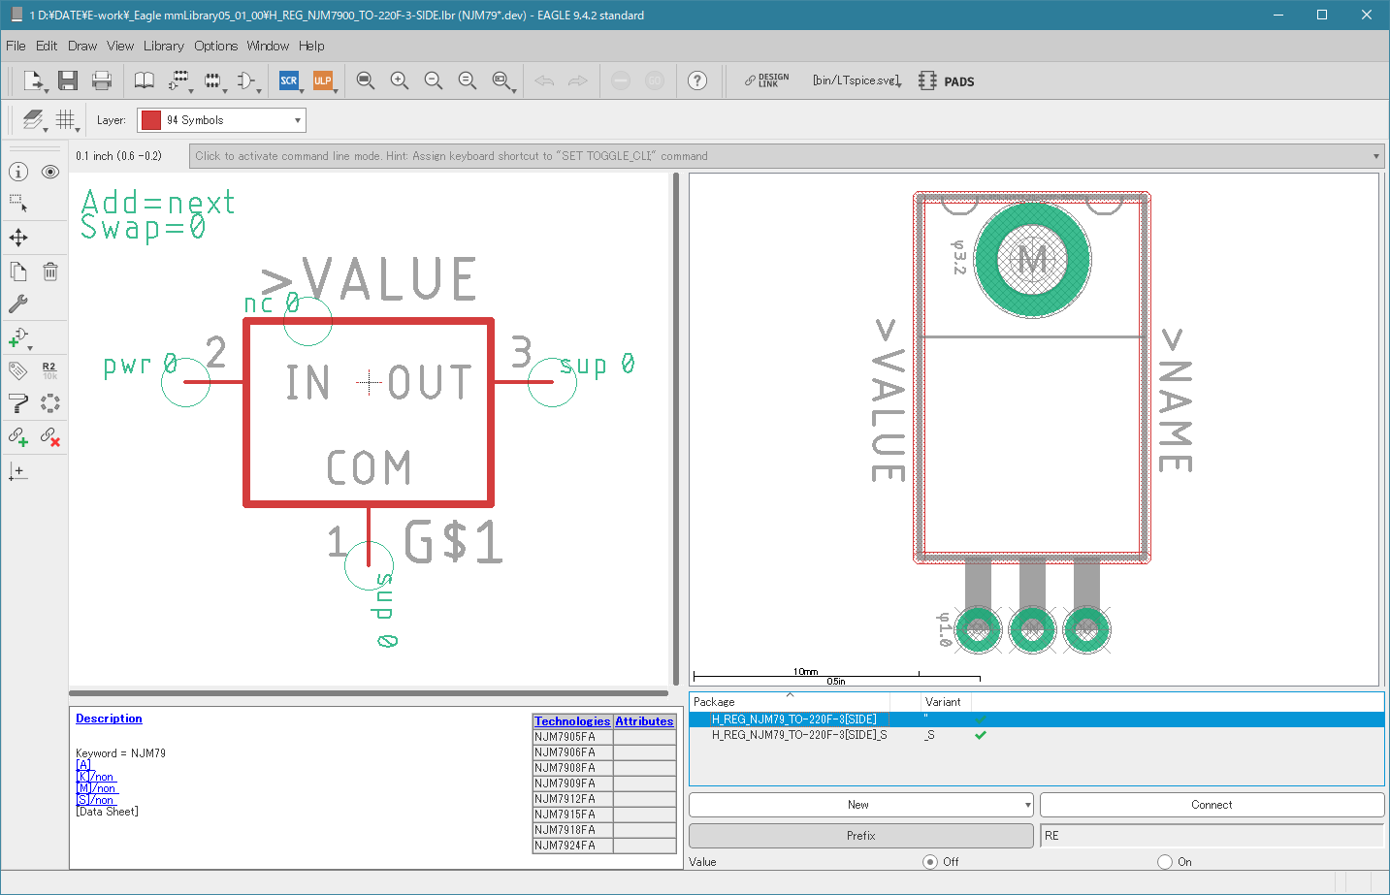The width and height of the screenshot is (1390, 895).
Task: Open the Help question mark icon
Action: point(697,80)
